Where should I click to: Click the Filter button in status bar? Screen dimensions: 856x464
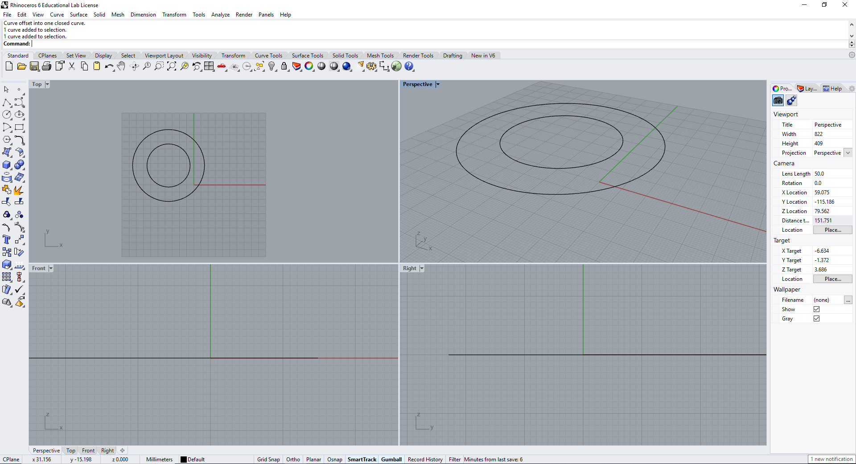(455, 460)
